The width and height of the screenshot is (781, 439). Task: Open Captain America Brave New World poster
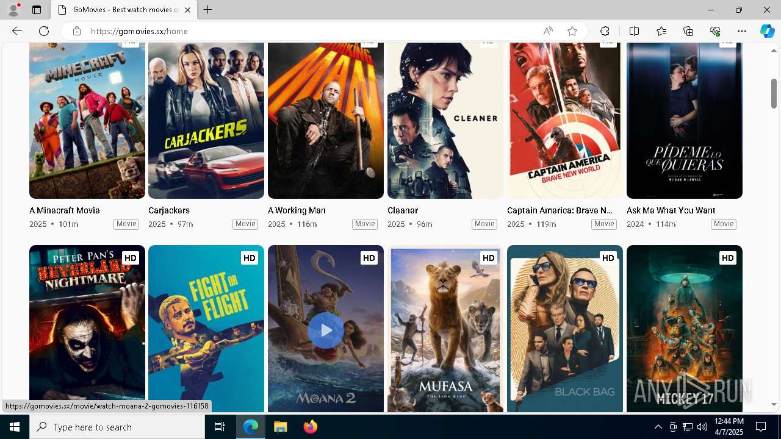(x=565, y=121)
